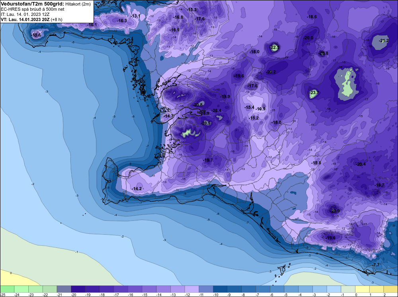The image size is (398, 297).
Task: Click the -15.3 temperature label
Action: coord(192,10)
